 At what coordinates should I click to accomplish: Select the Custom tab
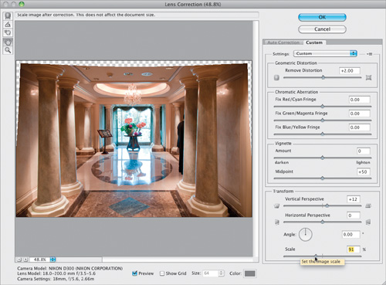pos(314,42)
